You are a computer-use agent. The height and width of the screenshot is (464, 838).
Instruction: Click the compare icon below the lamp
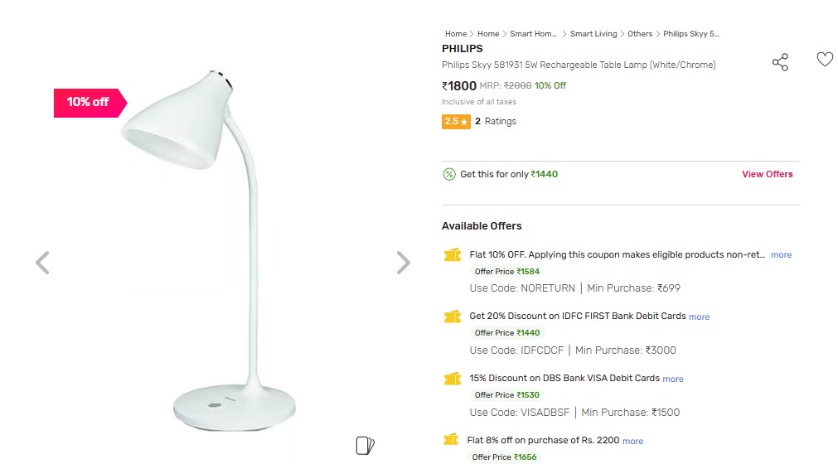pos(365,445)
